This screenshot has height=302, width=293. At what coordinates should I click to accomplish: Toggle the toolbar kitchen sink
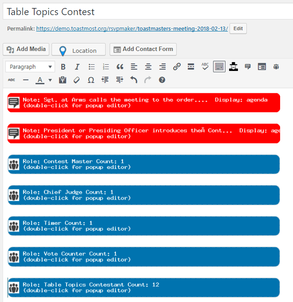[219, 67]
